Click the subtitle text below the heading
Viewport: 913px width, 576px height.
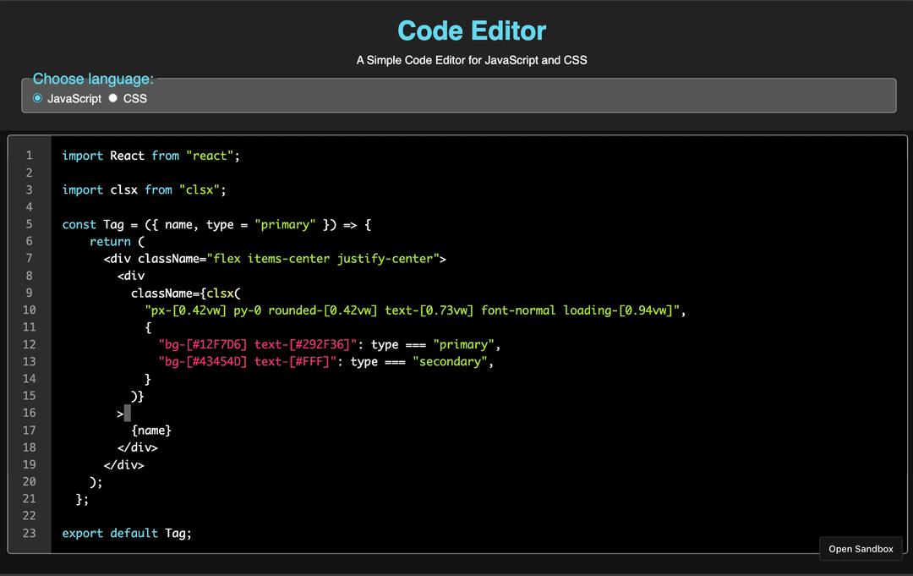pos(472,60)
